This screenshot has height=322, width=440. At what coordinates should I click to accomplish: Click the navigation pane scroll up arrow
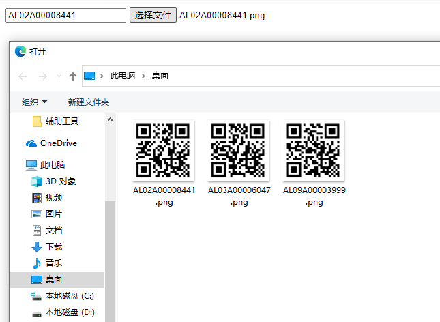[x=111, y=120]
